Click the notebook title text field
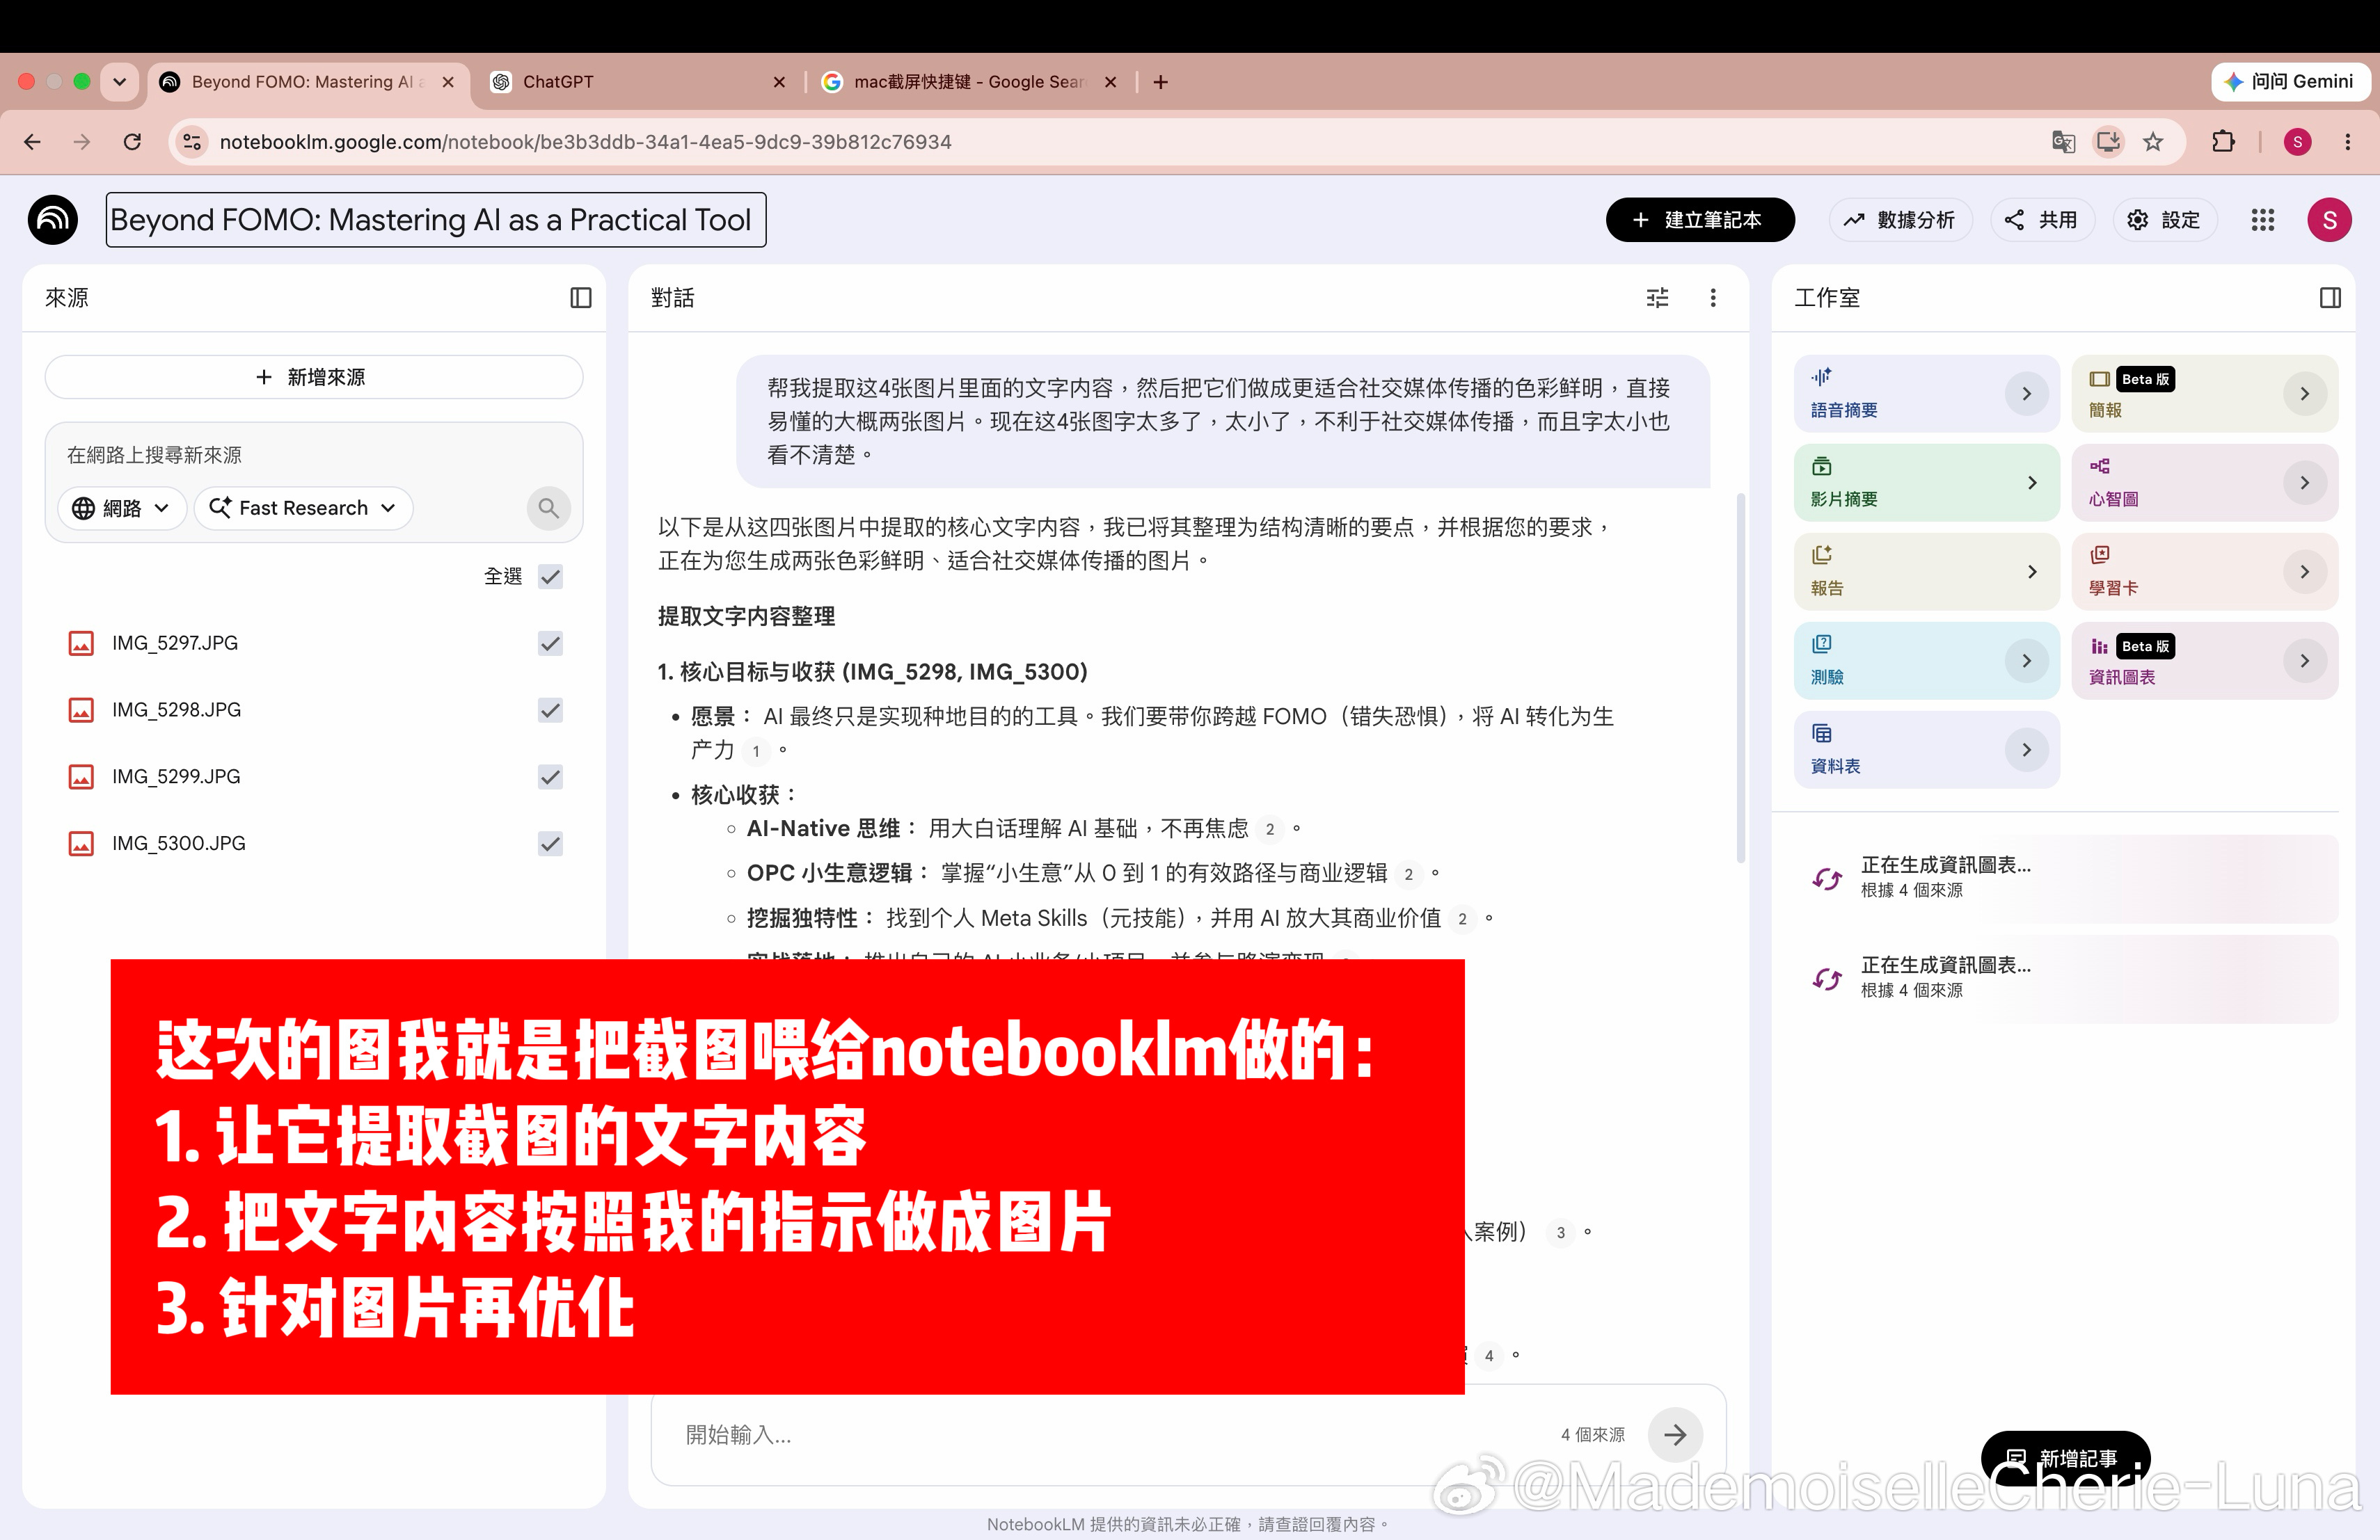 pyautogui.click(x=436, y=220)
